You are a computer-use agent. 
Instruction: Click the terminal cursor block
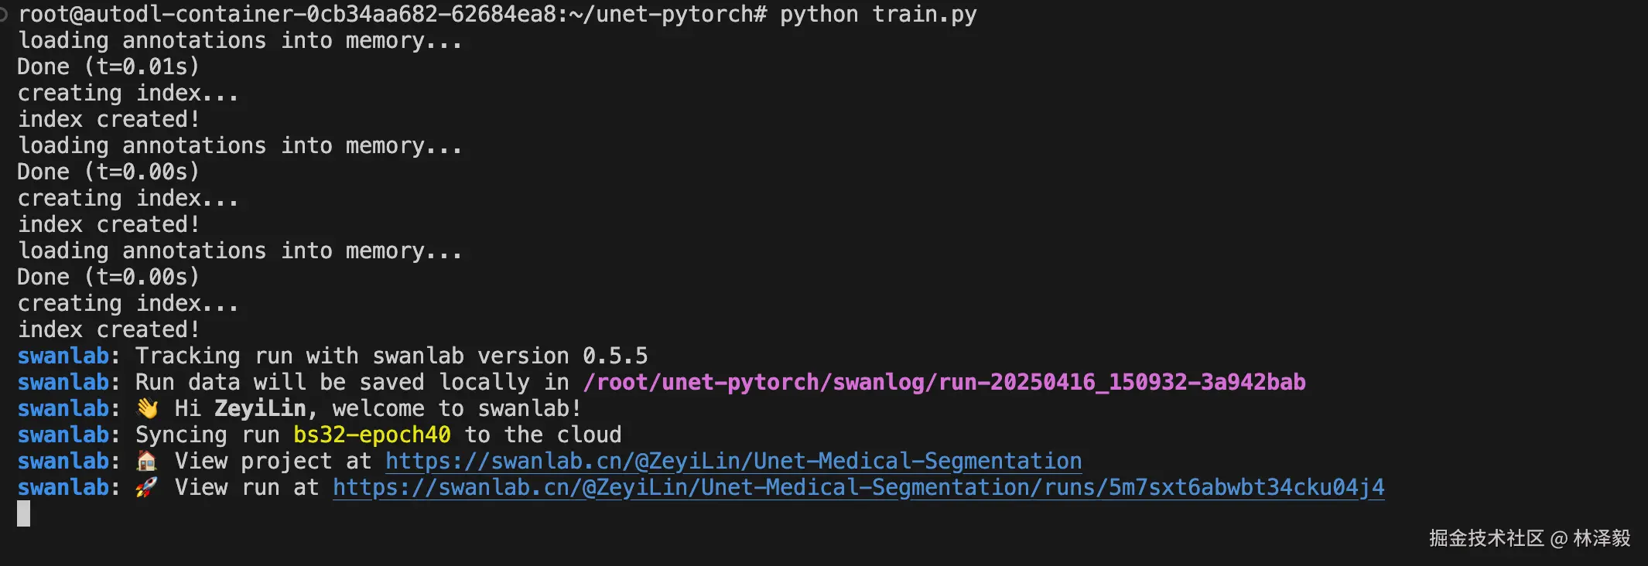[x=24, y=513]
